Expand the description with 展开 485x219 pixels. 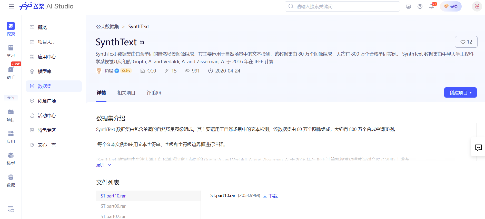coord(104,165)
